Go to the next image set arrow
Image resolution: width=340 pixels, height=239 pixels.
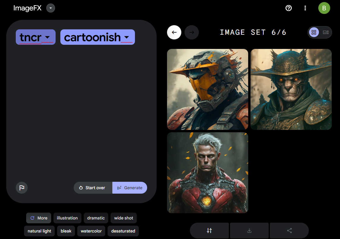[192, 32]
